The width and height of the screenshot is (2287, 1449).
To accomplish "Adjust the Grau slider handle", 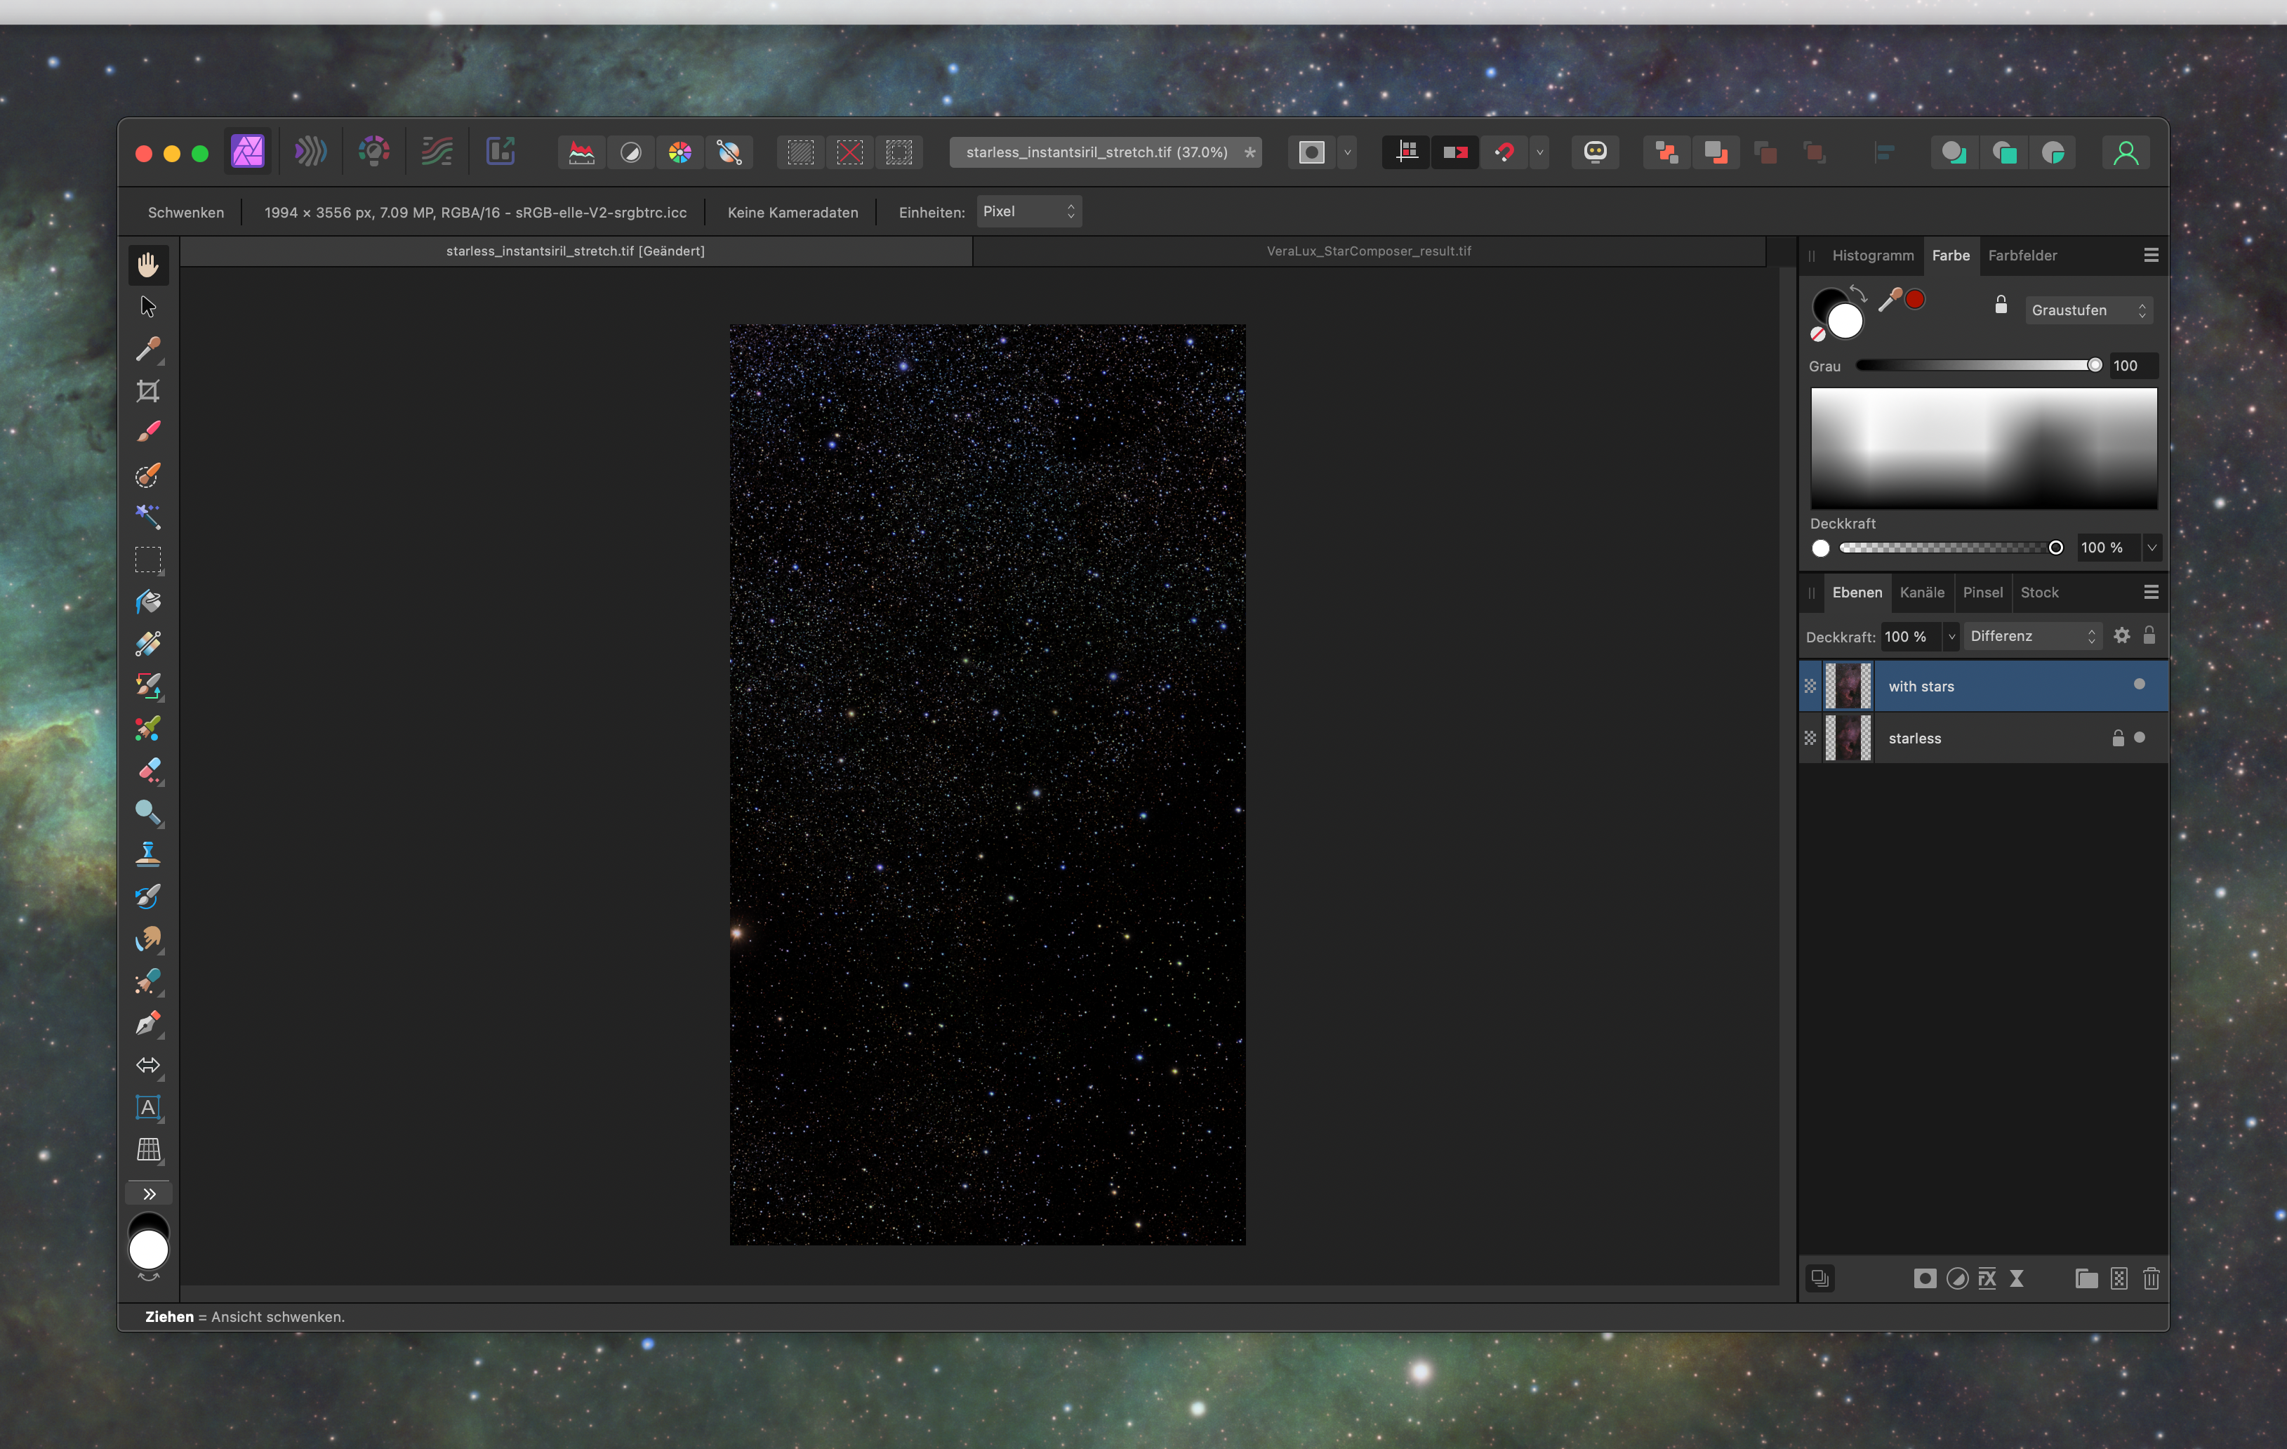I will tap(2094, 366).
